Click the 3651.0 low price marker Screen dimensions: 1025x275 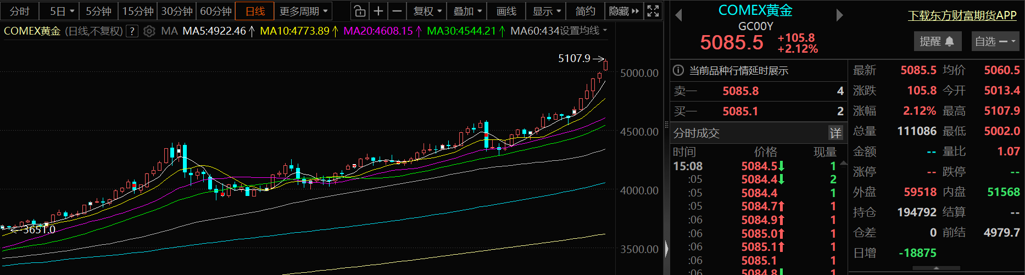[39, 229]
